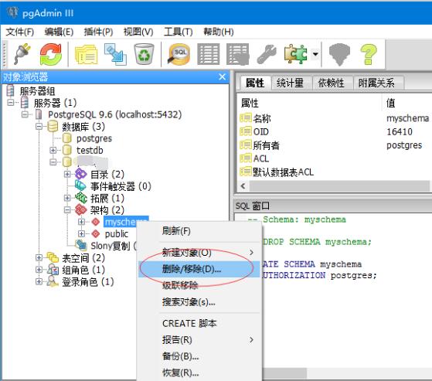432x381 pixels.
Task: Open the 报告(R) submenu
Action: point(199,340)
